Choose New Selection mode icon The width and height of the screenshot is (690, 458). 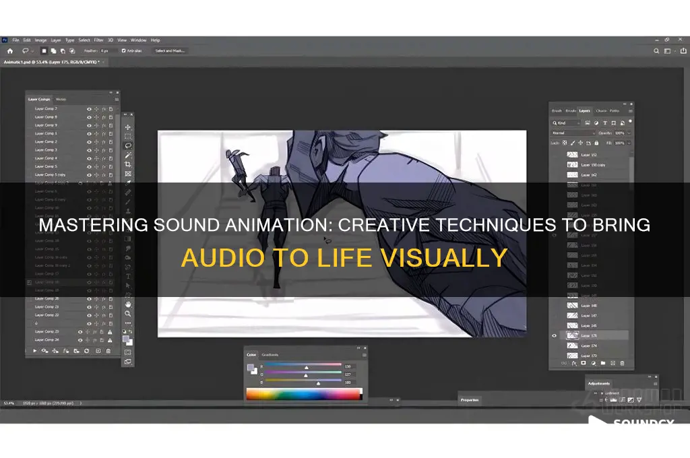44,51
